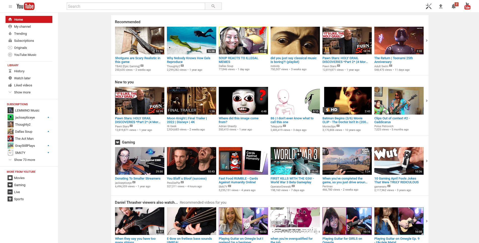Click the search magnifier button

pyautogui.click(x=213, y=6)
